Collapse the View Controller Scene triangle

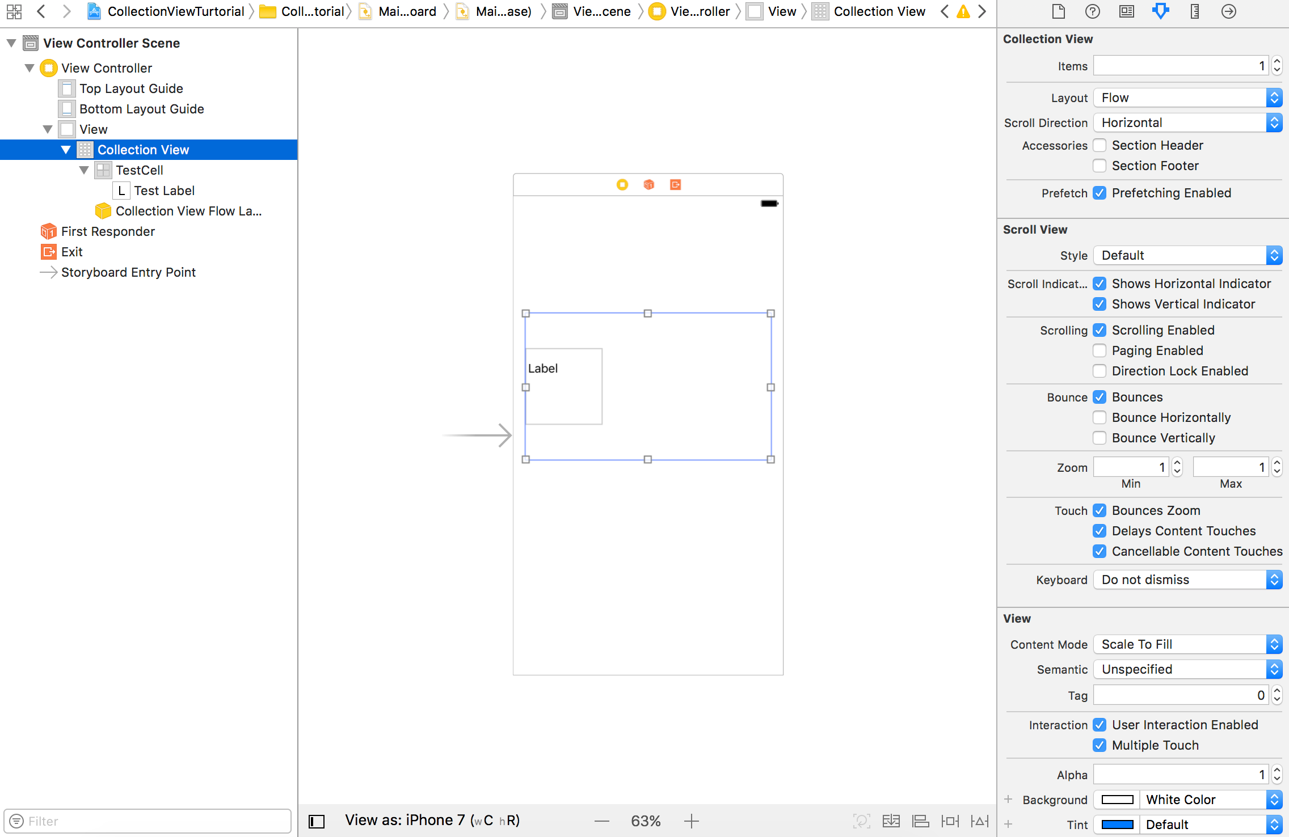tap(11, 43)
